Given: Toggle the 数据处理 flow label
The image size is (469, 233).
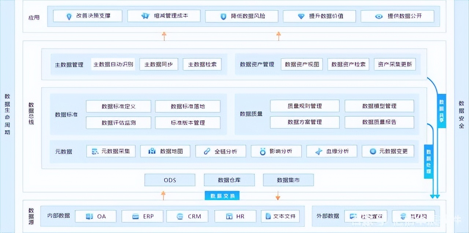Looking at the screenshot, I should pyautogui.click(x=428, y=161).
